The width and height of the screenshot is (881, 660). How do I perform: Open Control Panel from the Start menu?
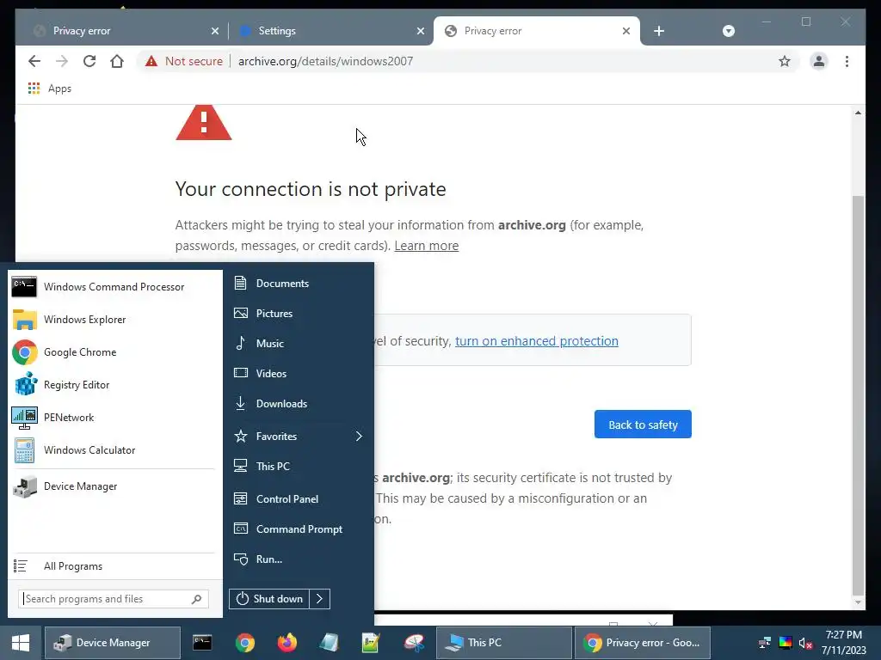pyautogui.click(x=299, y=499)
